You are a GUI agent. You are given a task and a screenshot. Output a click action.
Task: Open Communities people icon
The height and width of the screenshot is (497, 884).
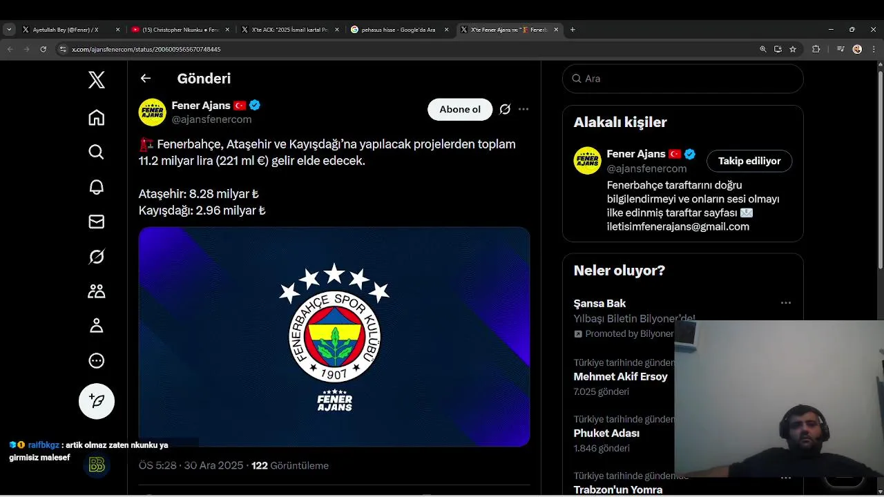[97, 291]
